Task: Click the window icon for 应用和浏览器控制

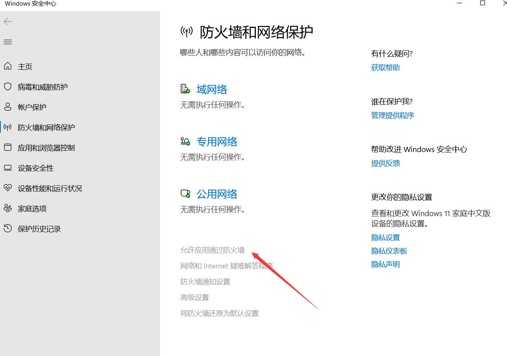Action: coord(8,147)
